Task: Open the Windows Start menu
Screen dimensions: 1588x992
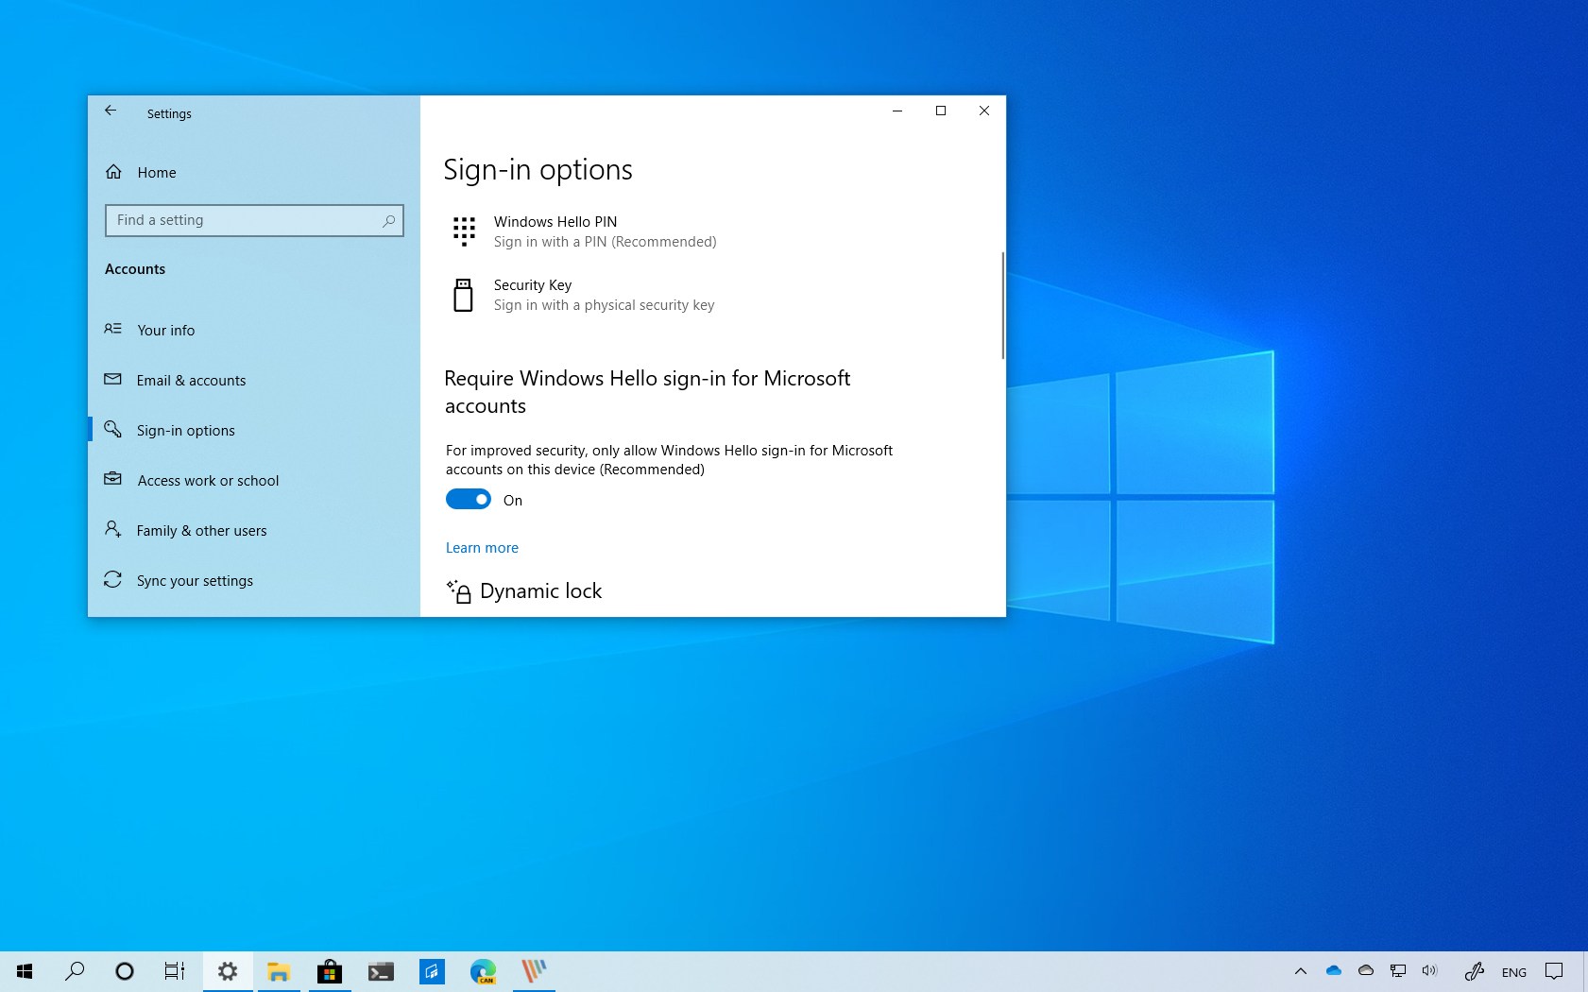Action: pos(25,971)
